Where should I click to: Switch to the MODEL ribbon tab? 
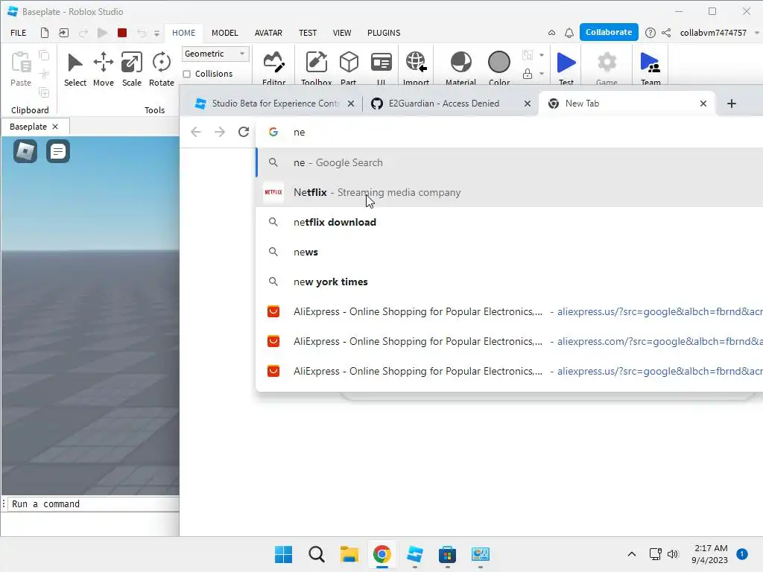[225, 33]
